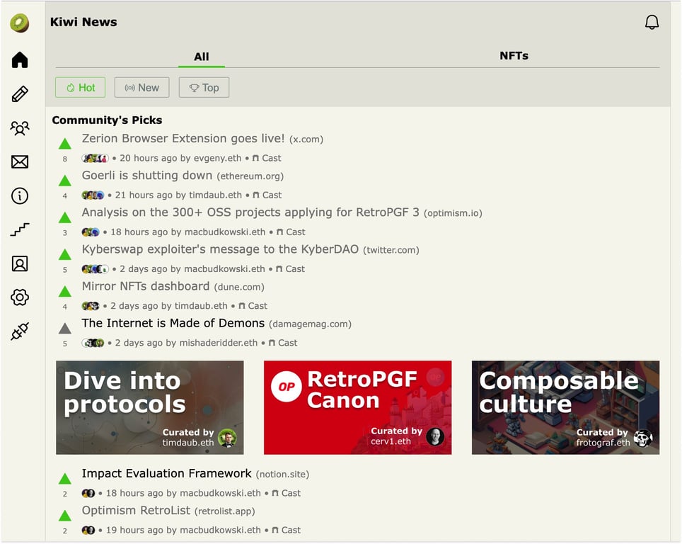Viewport: 682px width, 544px height.
Task: Upvote Impact Evaluation Framework story
Action: pos(65,479)
